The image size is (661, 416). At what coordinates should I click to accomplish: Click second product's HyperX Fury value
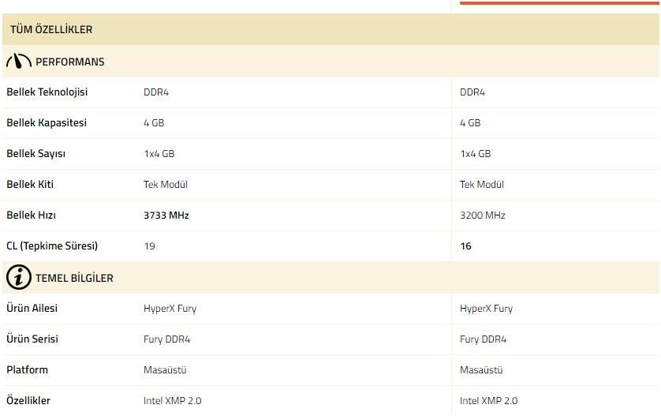pos(486,309)
